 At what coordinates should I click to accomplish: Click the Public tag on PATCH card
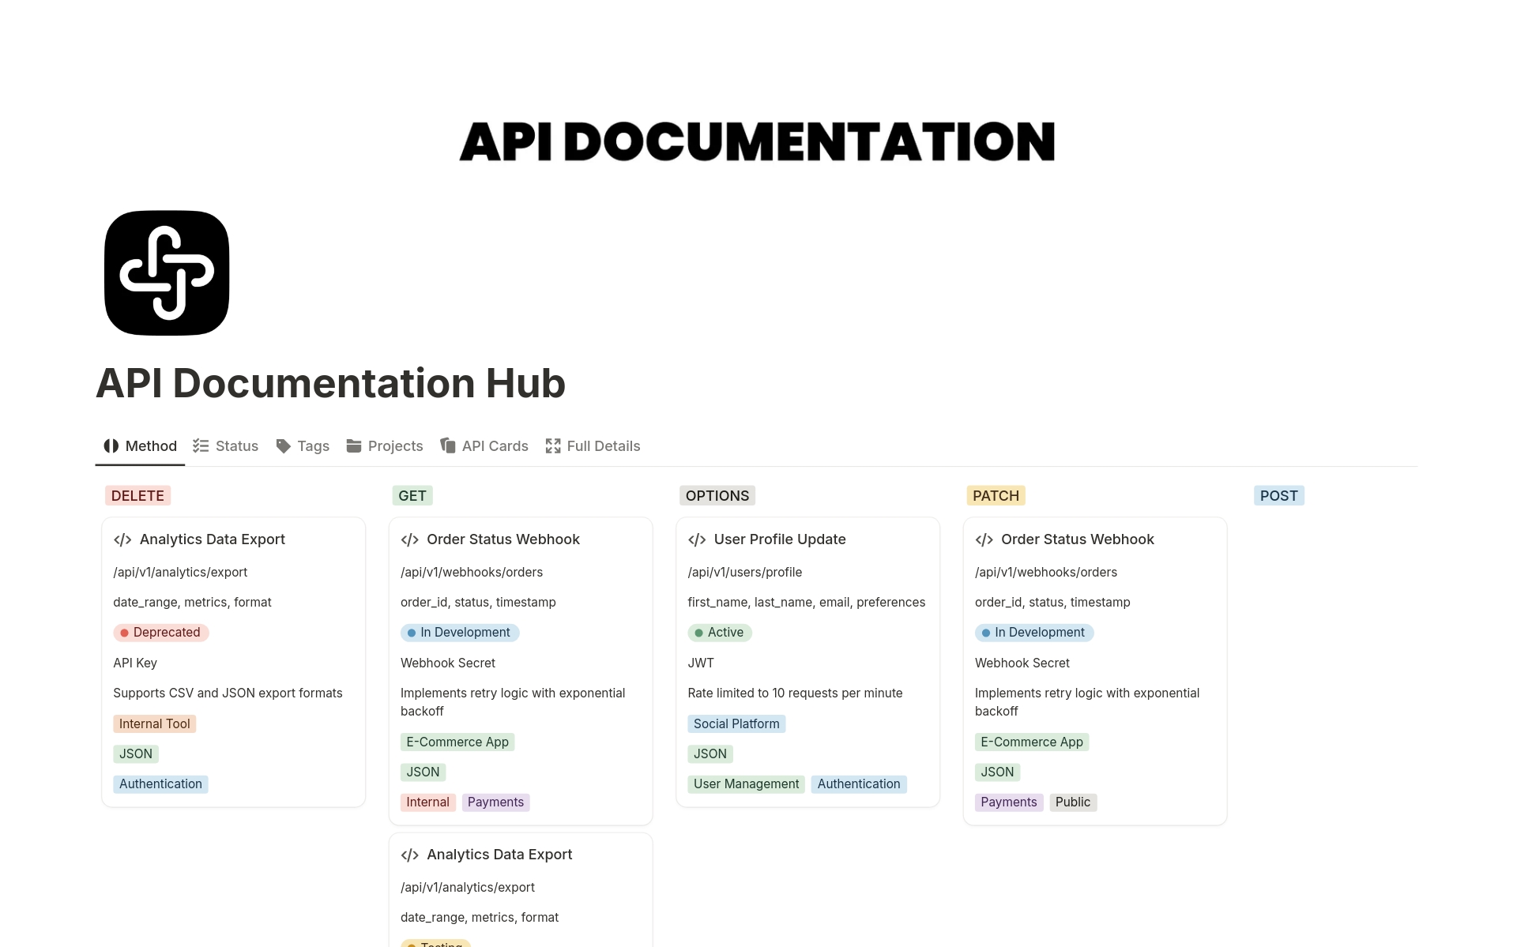(1072, 802)
